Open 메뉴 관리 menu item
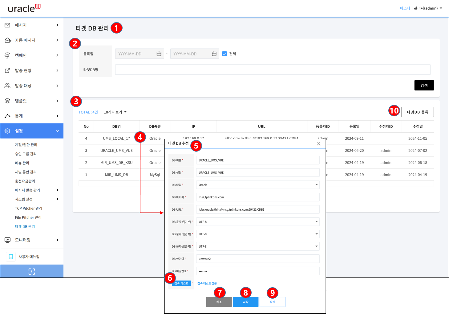Screen dimensions: 449x314 tap(22, 163)
